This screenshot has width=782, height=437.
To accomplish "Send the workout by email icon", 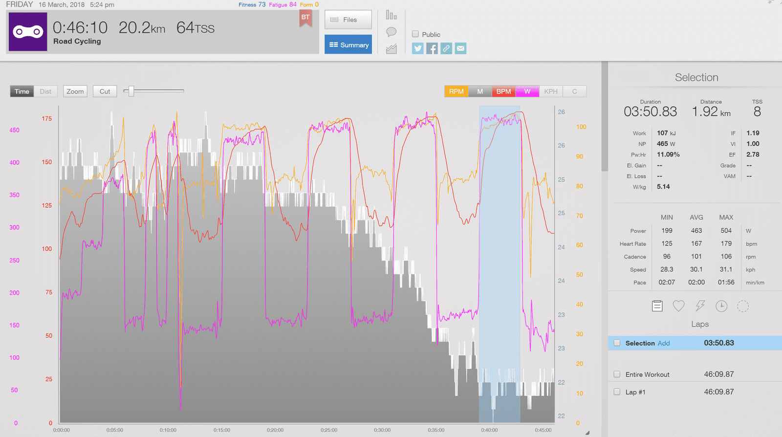I will (460, 48).
